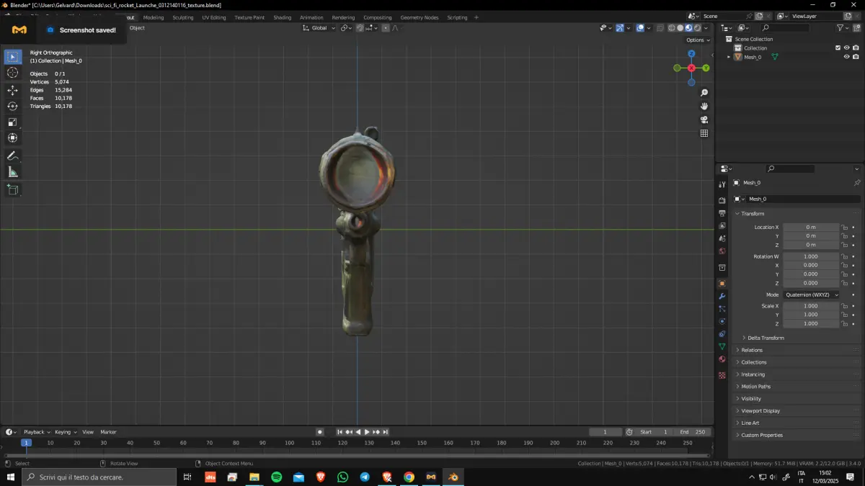
Task: Switch to wireframe viewport shading
Action: coord(671,28)
